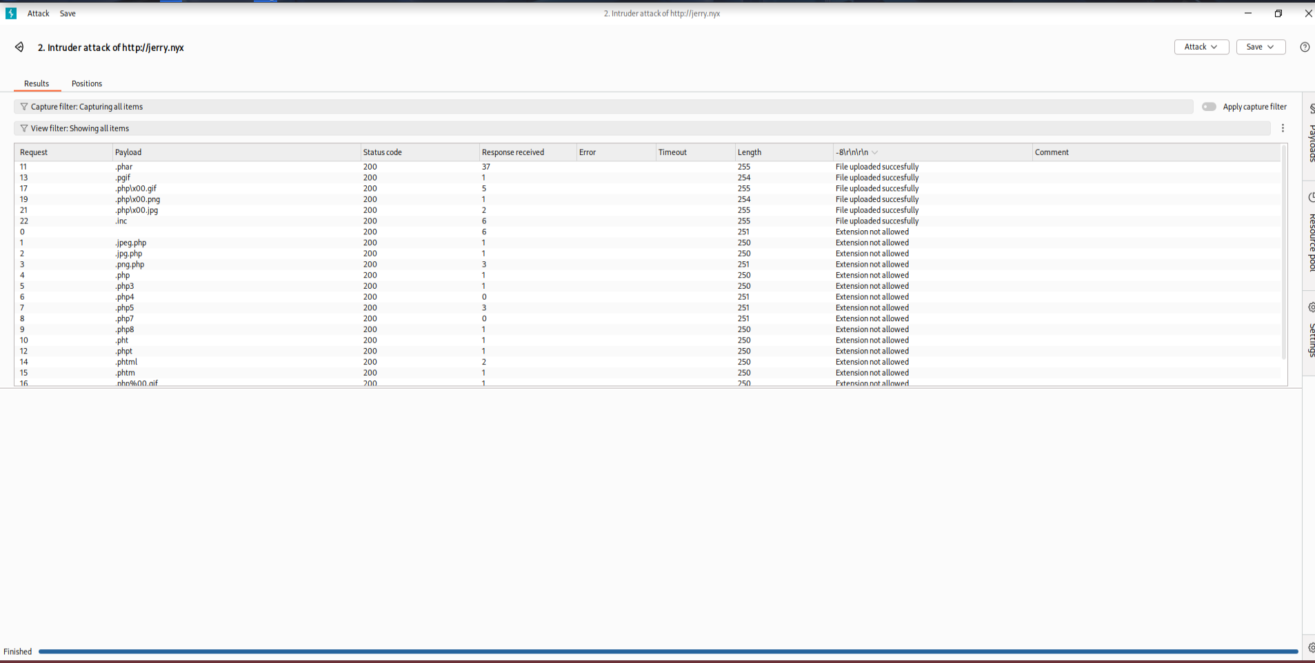This screenshot has height=663, width=1315.
Task: Click the sort chevron on the -8\r\n\r\n column
Action: pos(875,152)
